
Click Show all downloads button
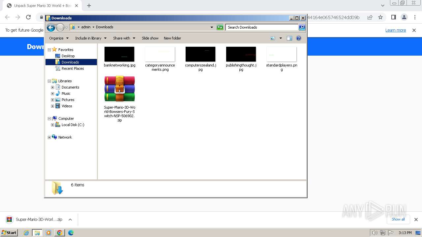(x=398, y=219)
